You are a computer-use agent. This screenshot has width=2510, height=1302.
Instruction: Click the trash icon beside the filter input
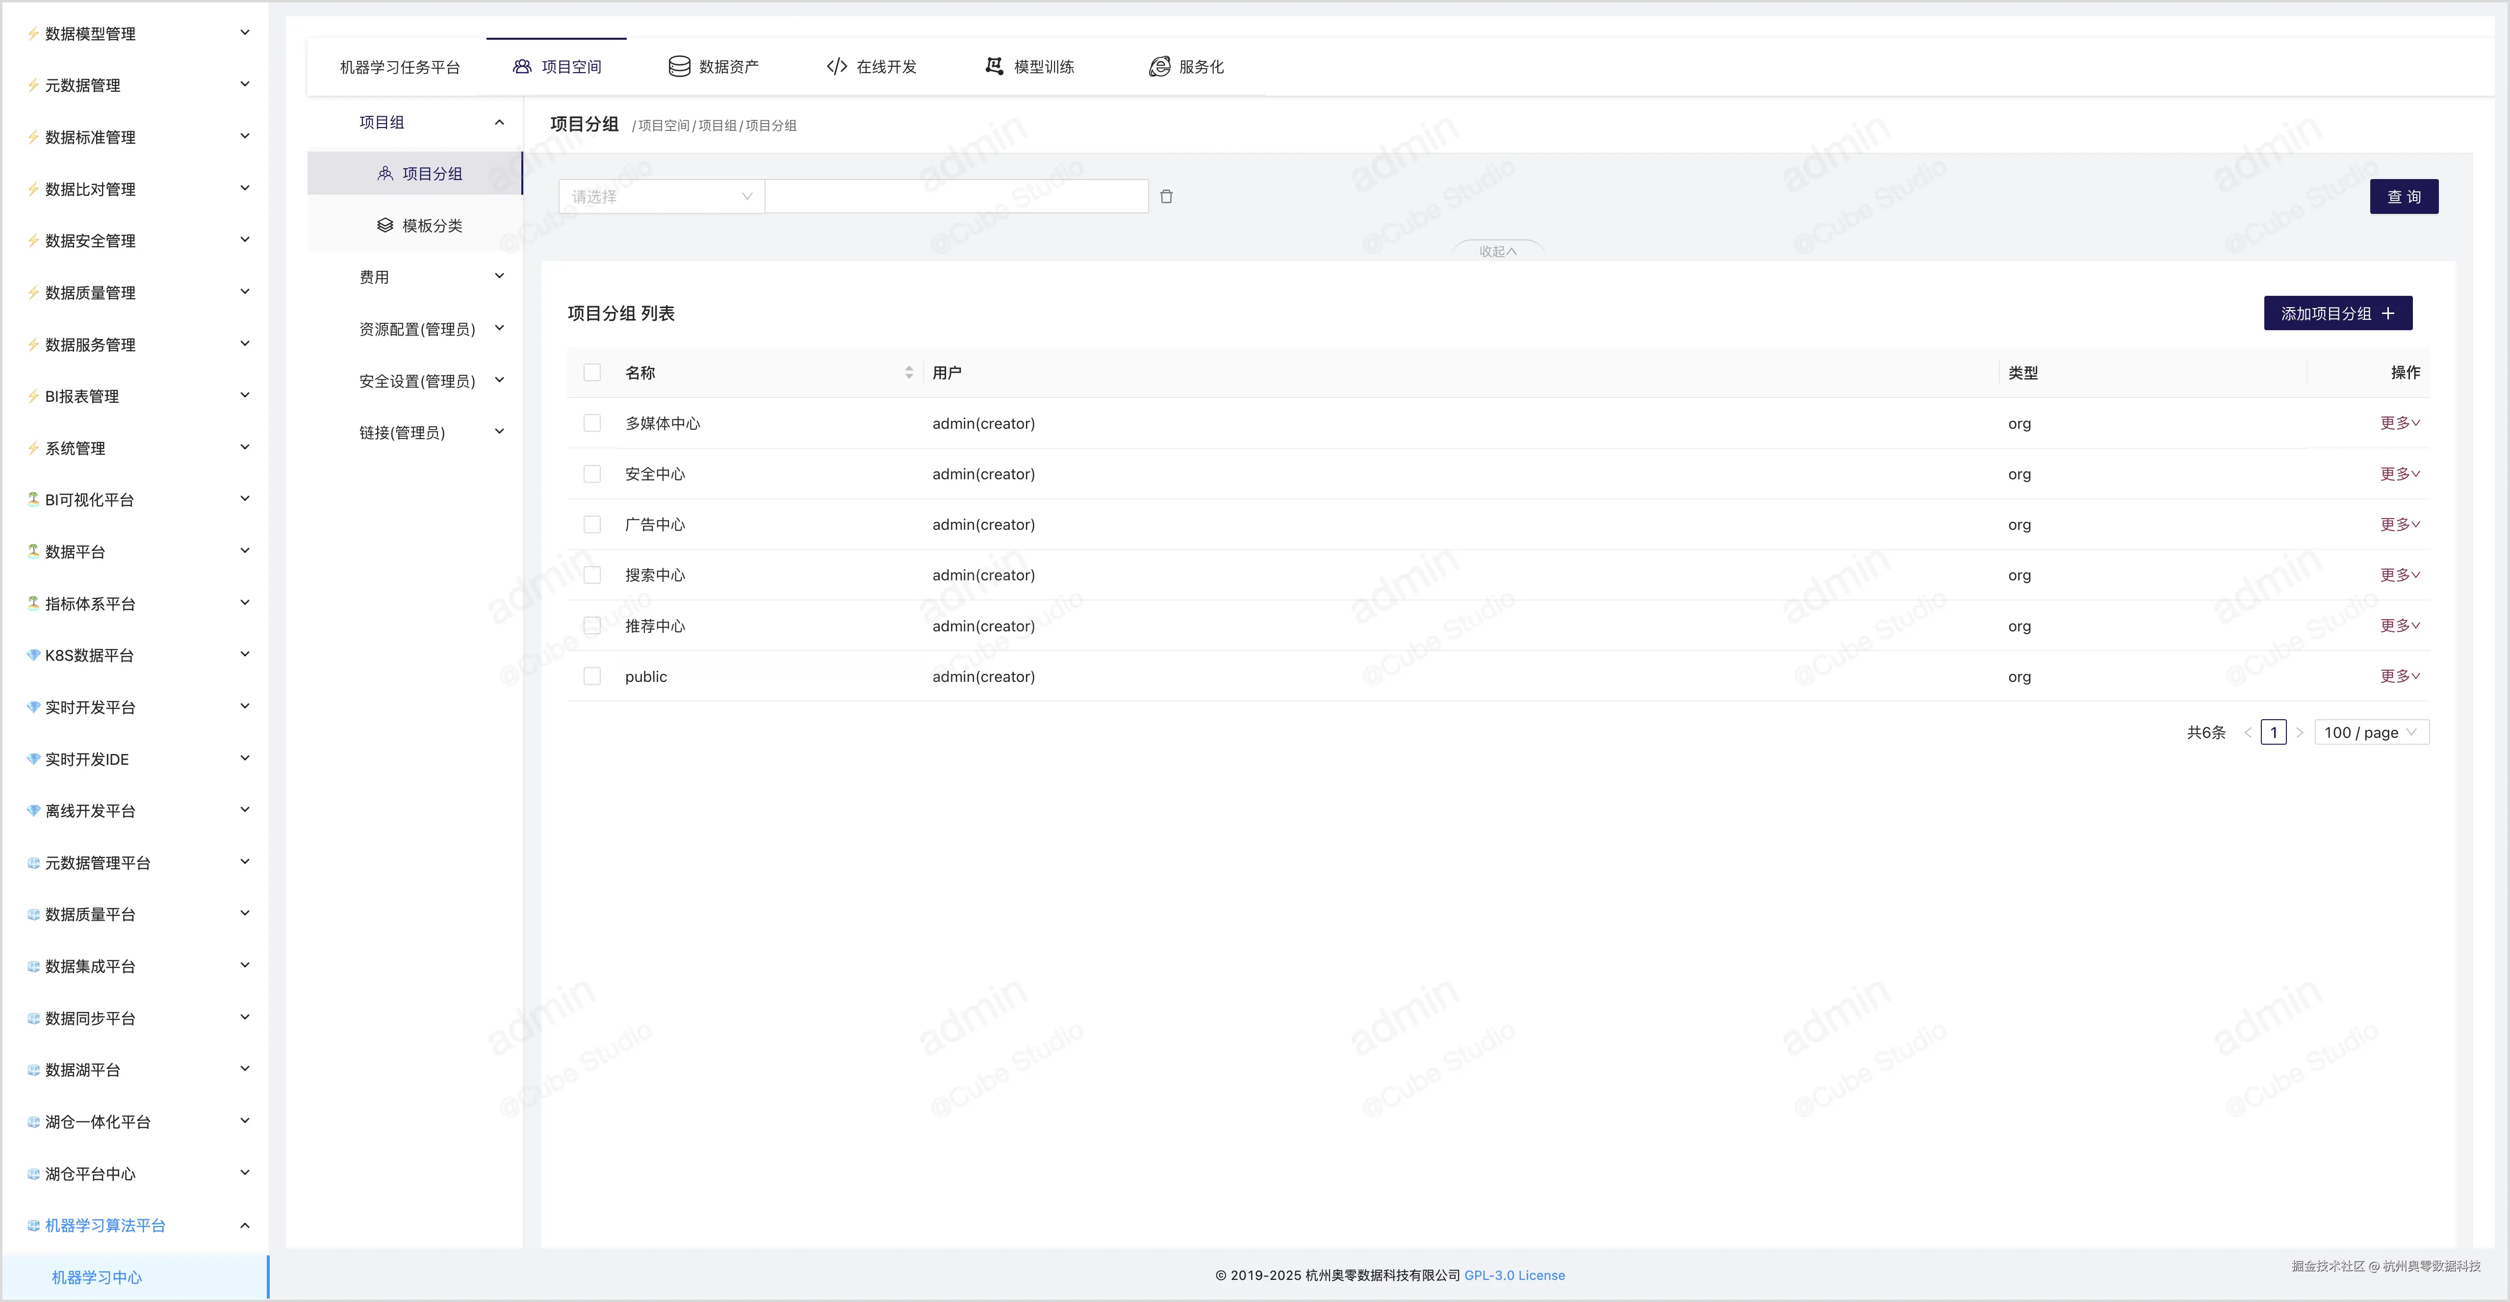tap(1166, 197)
